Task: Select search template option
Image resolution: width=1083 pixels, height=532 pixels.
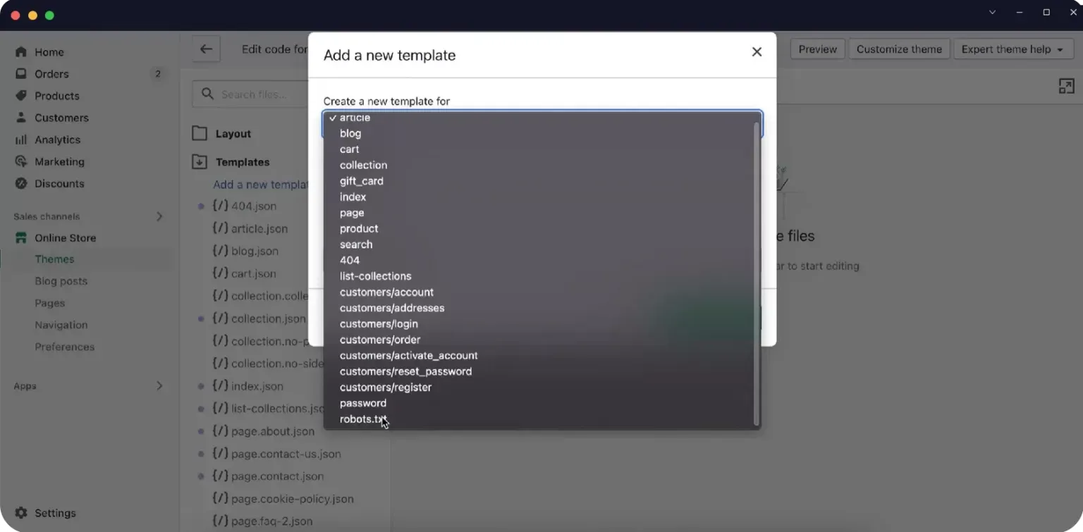Action: click(541, 245)
